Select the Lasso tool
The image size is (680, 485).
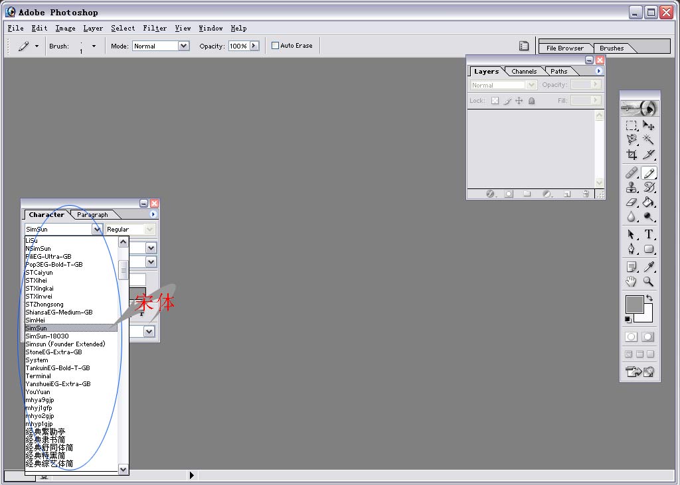point(632,139)
